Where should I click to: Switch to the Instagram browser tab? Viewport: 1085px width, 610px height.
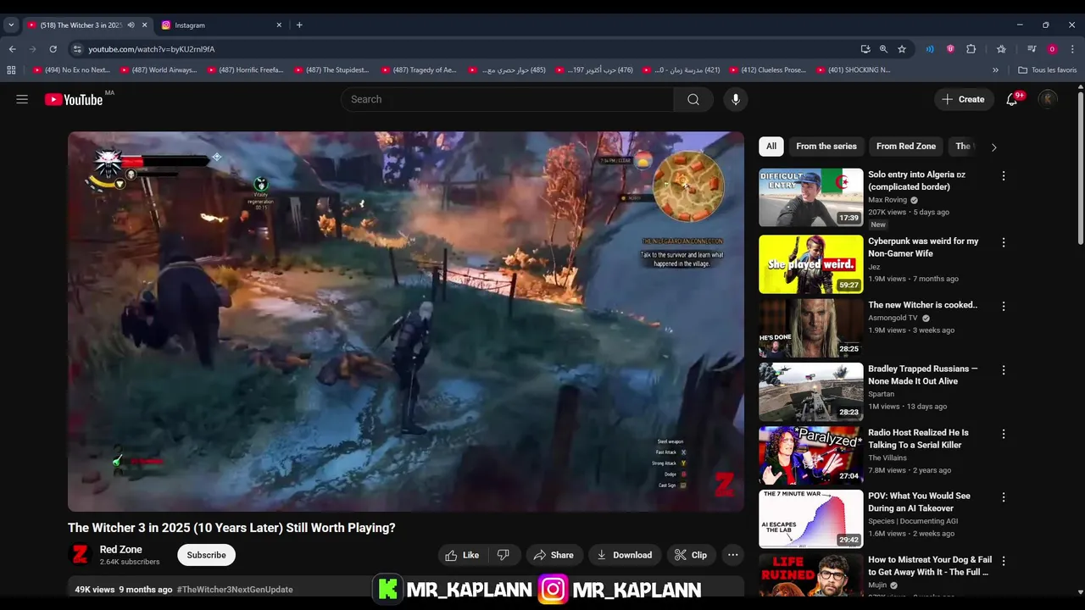tap(220, 25)
